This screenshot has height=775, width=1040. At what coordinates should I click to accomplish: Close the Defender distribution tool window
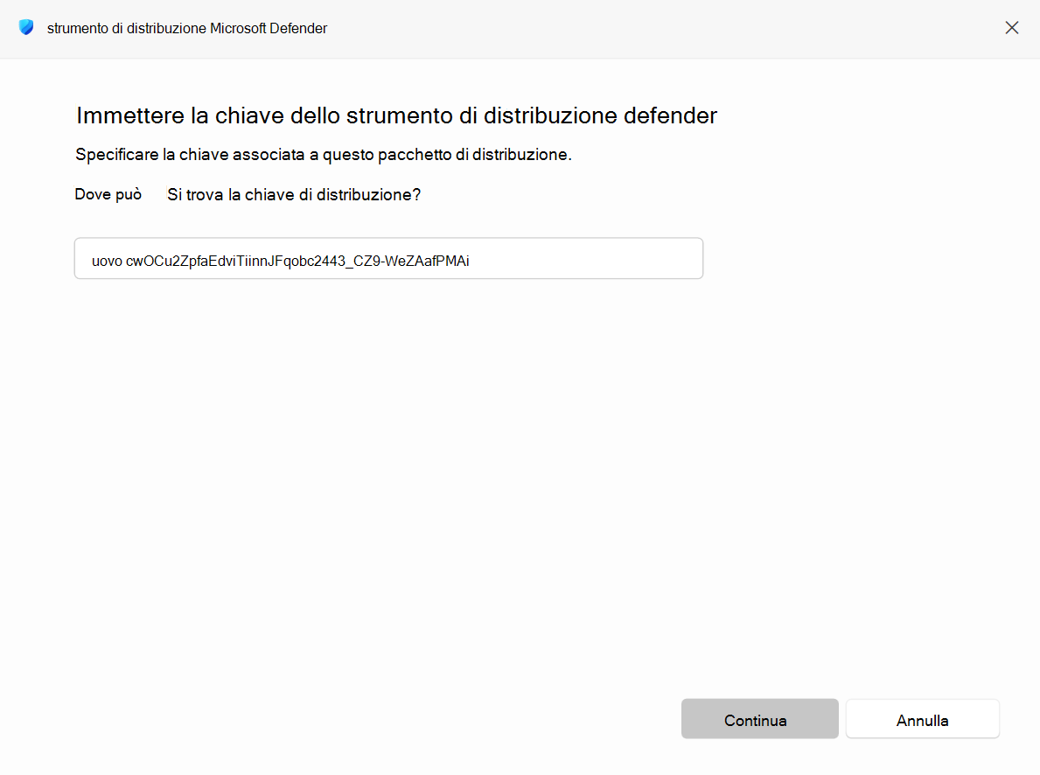[x=1011, y=28]
